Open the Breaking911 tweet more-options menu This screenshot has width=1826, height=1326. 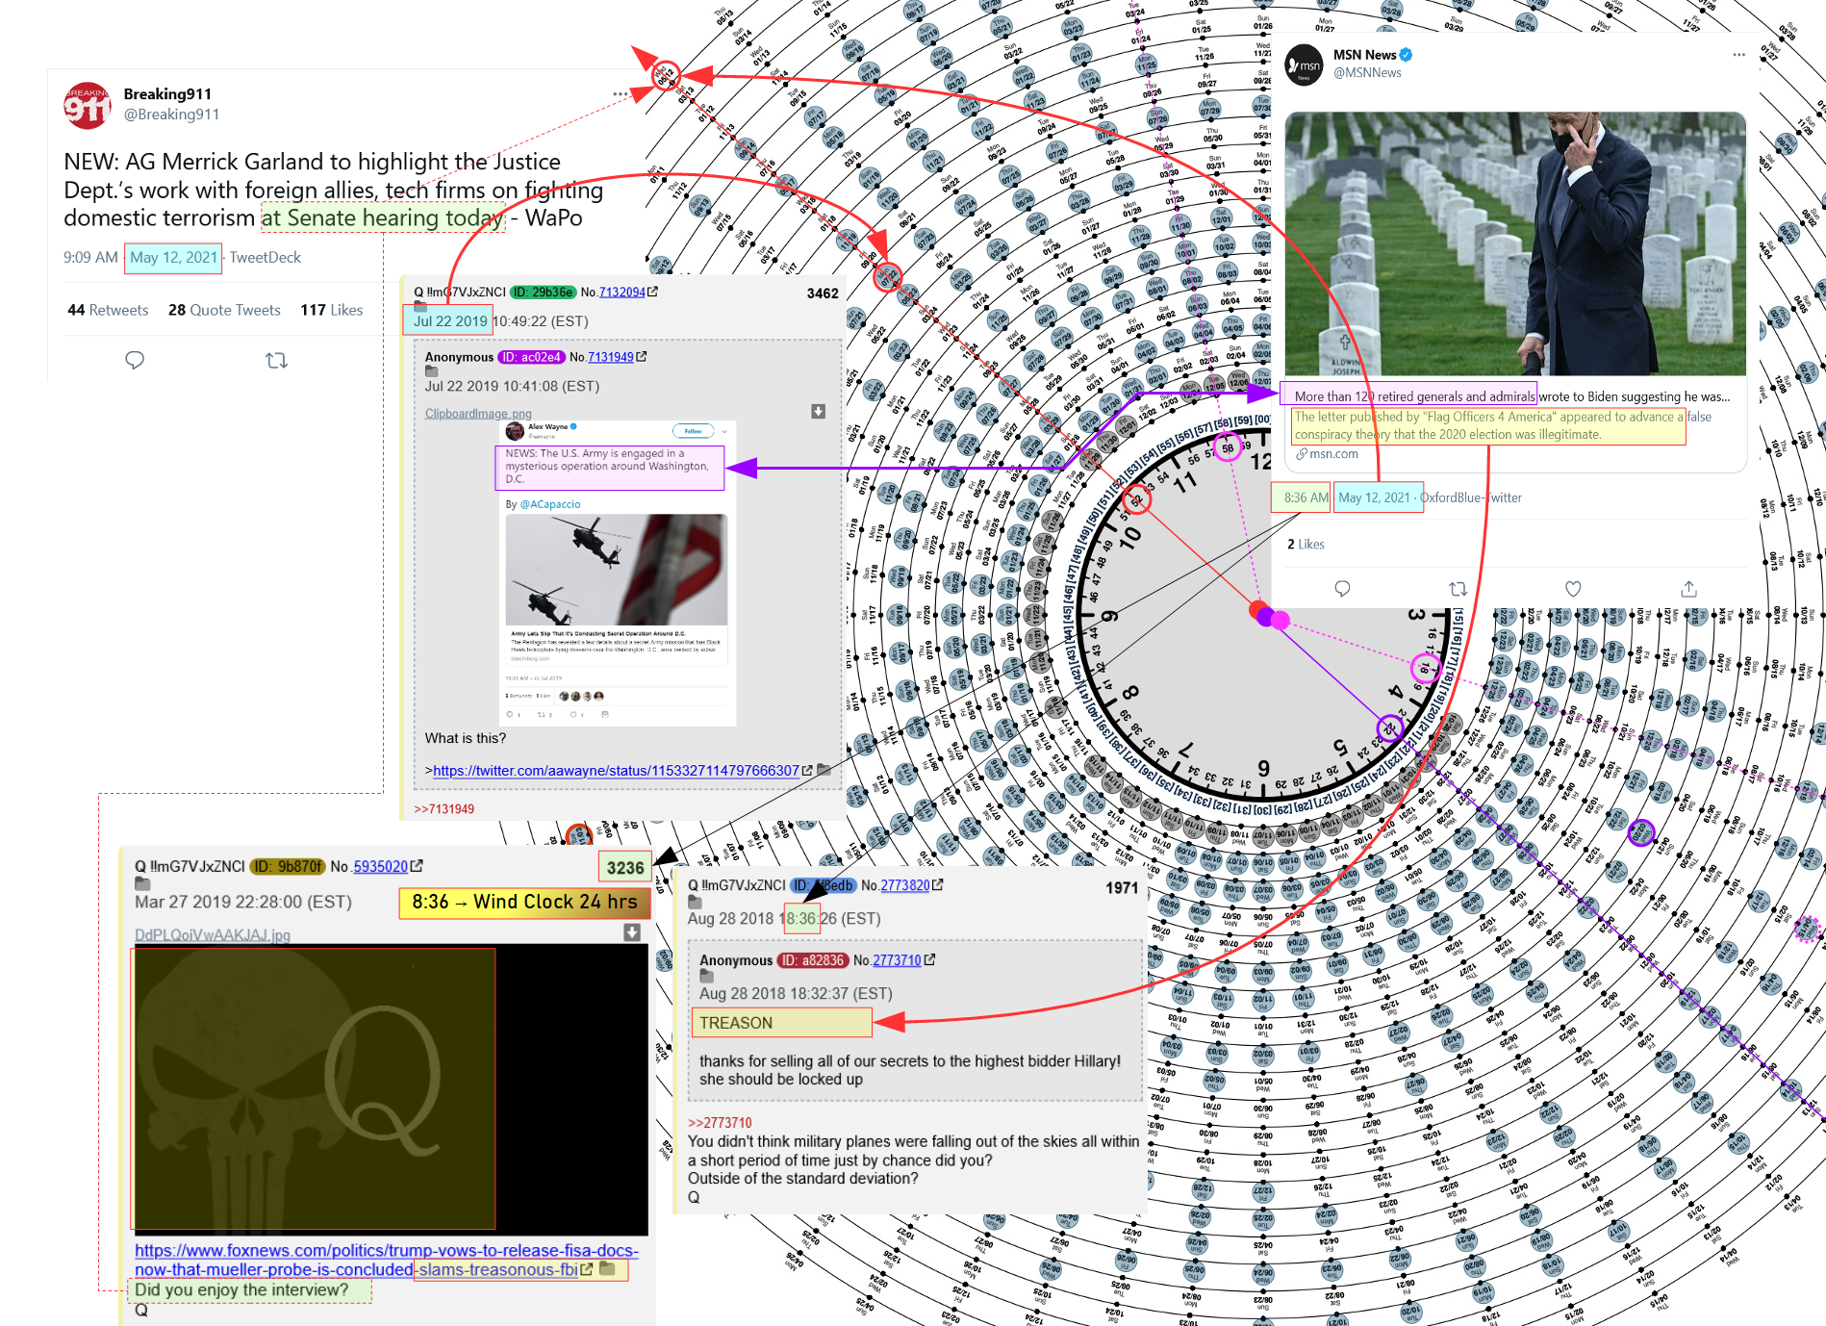coord(621,94)
